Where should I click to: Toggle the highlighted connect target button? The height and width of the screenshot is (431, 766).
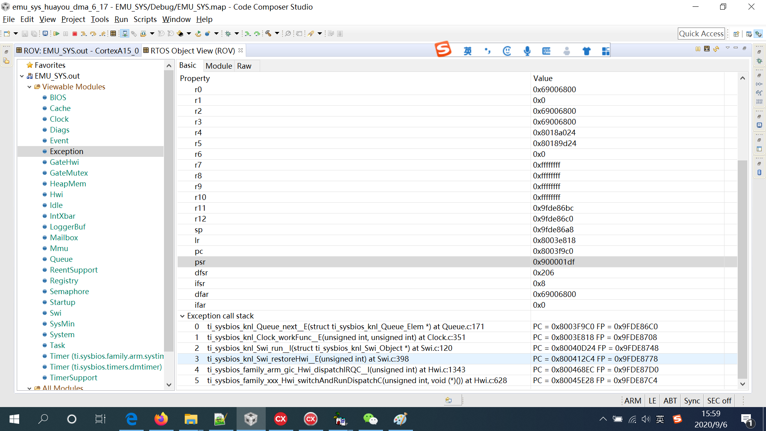click(124, 34)
